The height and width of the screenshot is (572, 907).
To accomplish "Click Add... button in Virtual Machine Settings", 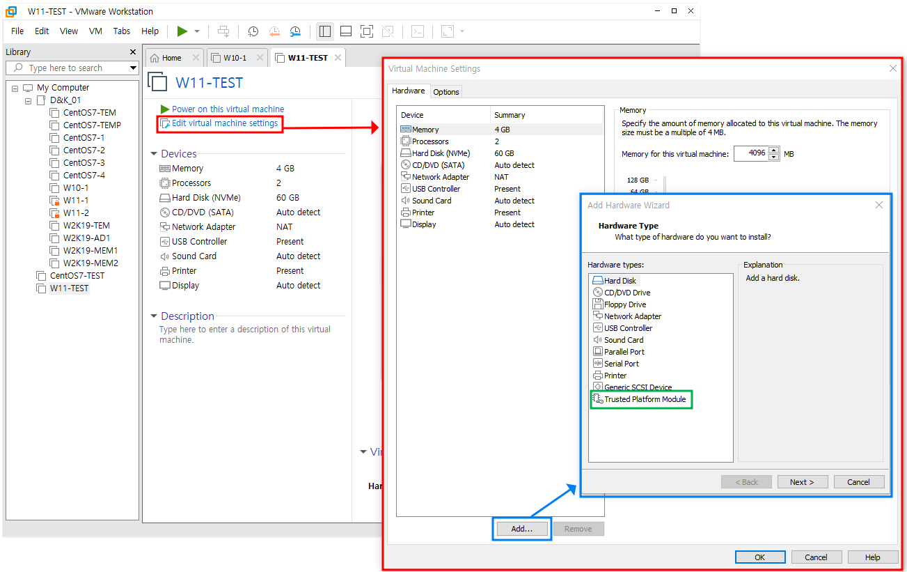I will [522, 529].
